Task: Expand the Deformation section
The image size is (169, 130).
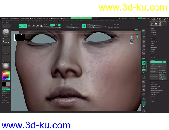Action: click(x=154, y=47)
